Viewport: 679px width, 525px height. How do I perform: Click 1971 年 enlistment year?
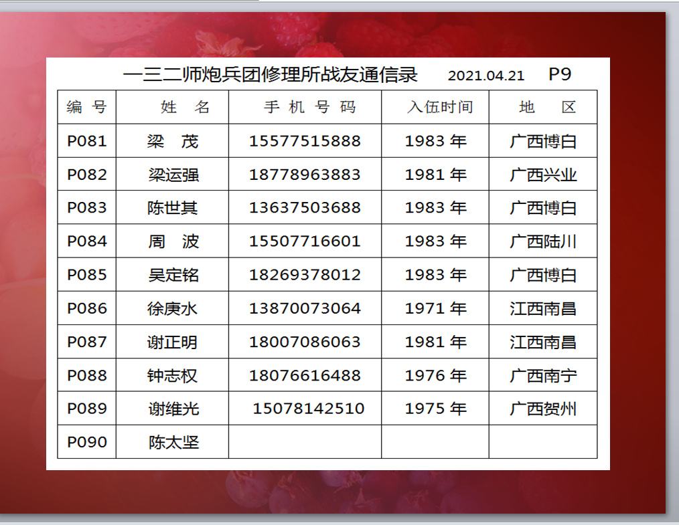click(x=436, y=309)
